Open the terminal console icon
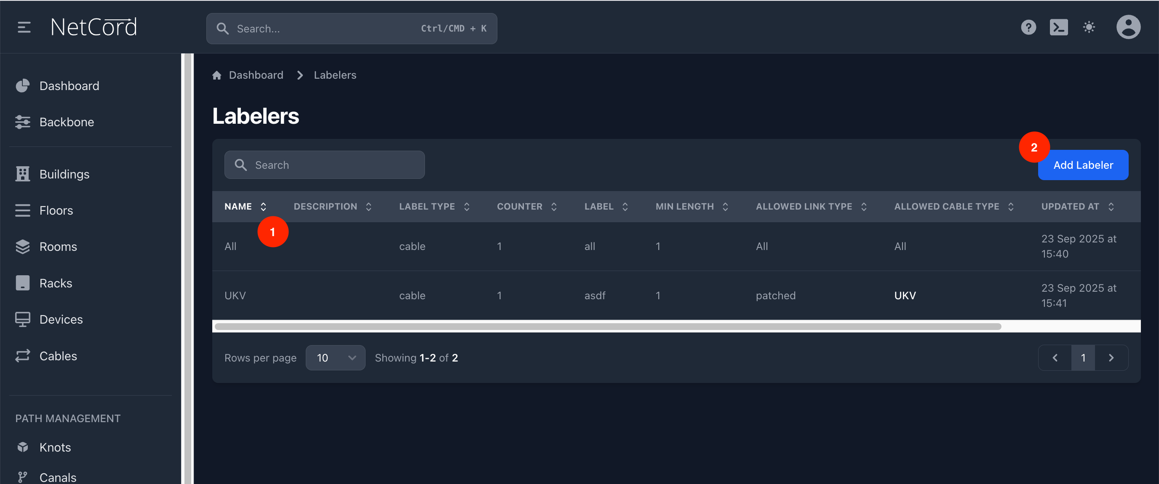1159x484 pixels. pos(1058,27)
